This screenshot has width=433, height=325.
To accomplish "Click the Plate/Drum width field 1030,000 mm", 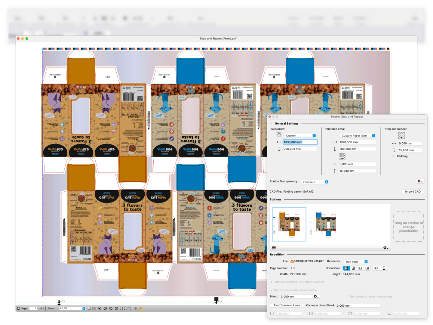I will pyautogui.click(x=300, y=142).
